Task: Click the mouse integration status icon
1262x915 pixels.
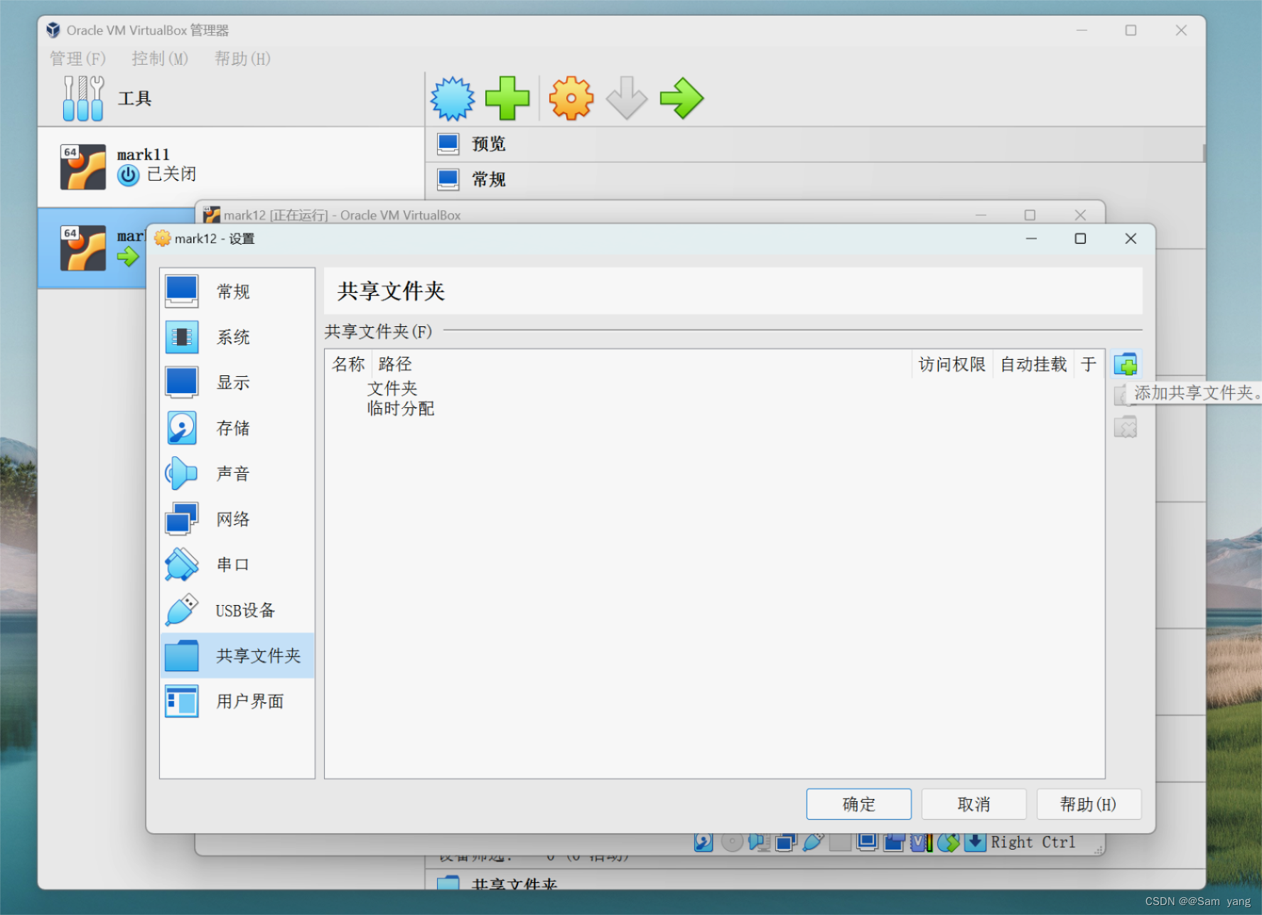Action: point(948,842)
